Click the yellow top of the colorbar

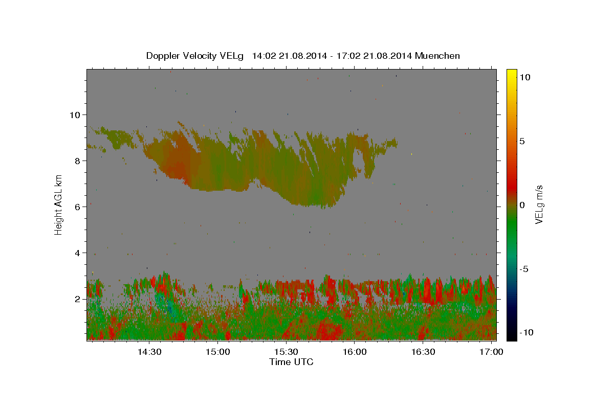pos(511,74)
